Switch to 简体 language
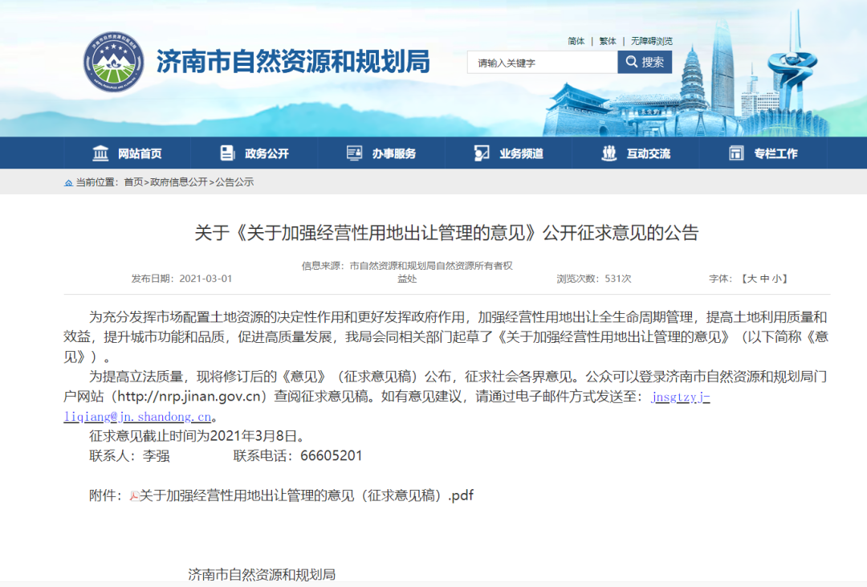Viewport: 867px width, 587px height. 576,41
